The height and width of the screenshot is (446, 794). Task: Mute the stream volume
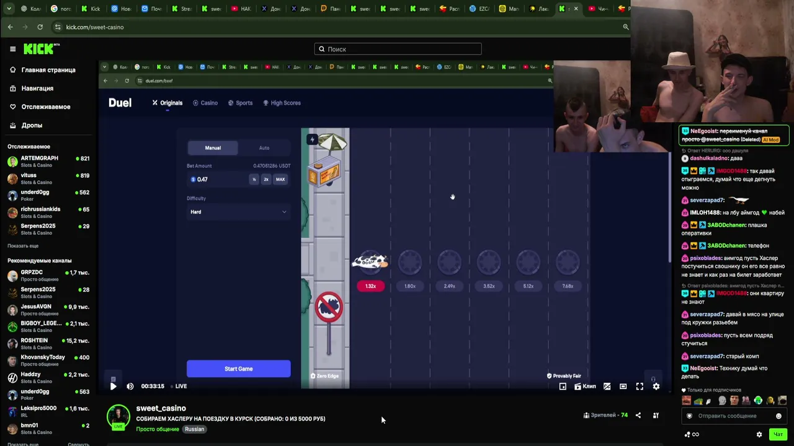[x=130, y=386]
